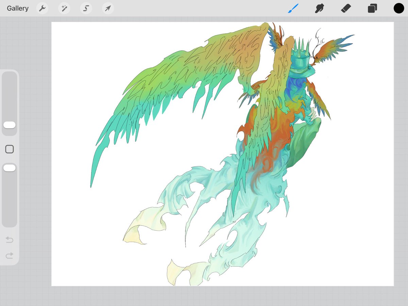This screenshot has width=408, height=306.
Task: Open the active color picker circle
Action: coord(399,8)
